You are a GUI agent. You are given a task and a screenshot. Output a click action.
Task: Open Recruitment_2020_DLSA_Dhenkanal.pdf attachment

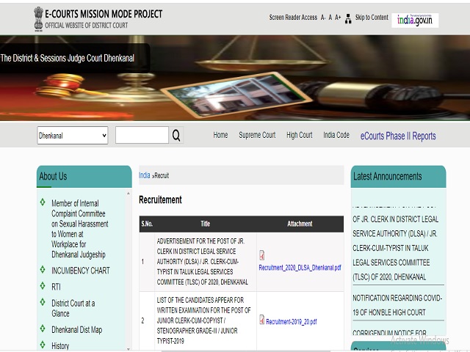tap(300, 268)
